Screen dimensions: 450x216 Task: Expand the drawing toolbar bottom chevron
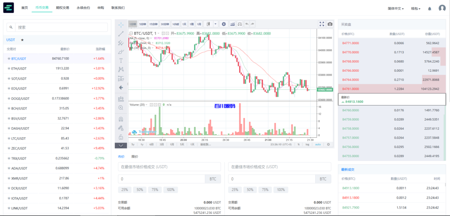tap(121, 146)
